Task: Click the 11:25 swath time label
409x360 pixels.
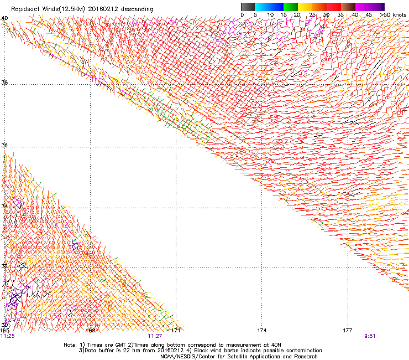Action: [x=8, y=336]
